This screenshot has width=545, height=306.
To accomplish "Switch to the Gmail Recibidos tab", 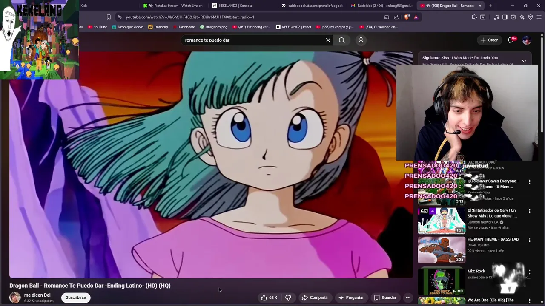I will [x=381, y=6].
